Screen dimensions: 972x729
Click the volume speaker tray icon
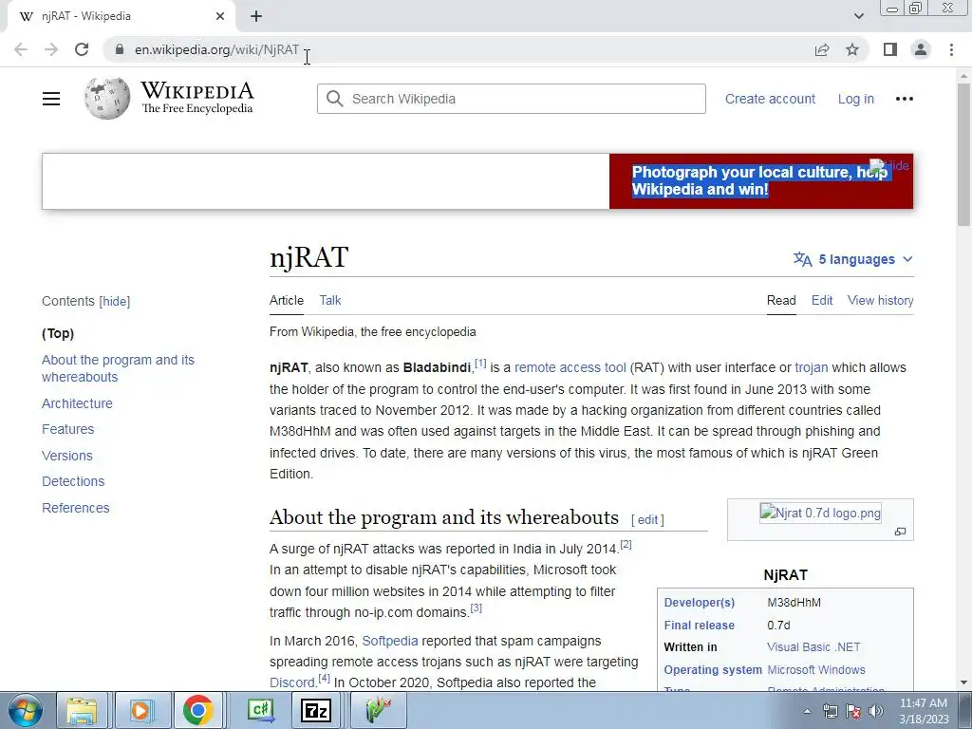(876, 711)
